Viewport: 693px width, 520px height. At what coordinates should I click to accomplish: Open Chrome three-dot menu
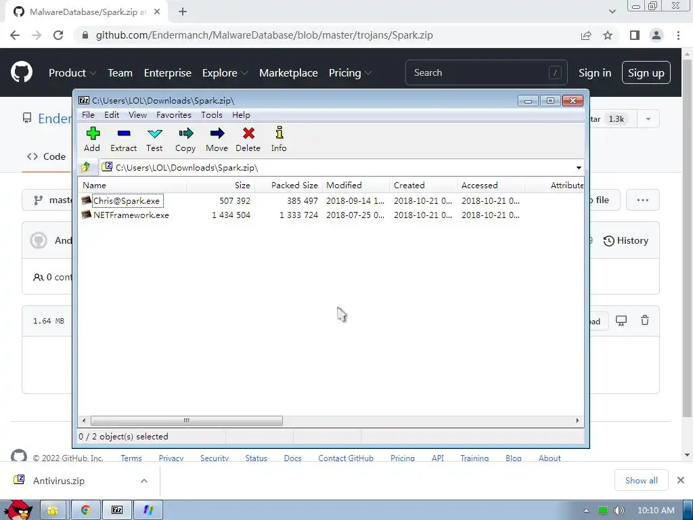pyautogui.click(x=678, y=35)
